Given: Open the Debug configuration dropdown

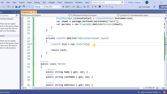Looking at the screenshot, I should [x=39, y=7].
